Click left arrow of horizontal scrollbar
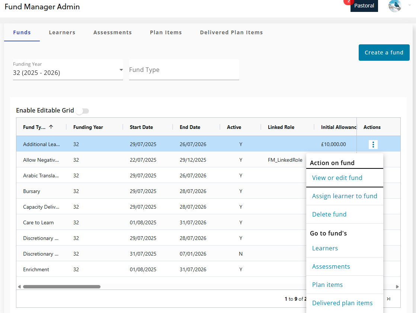 [19, 287]
